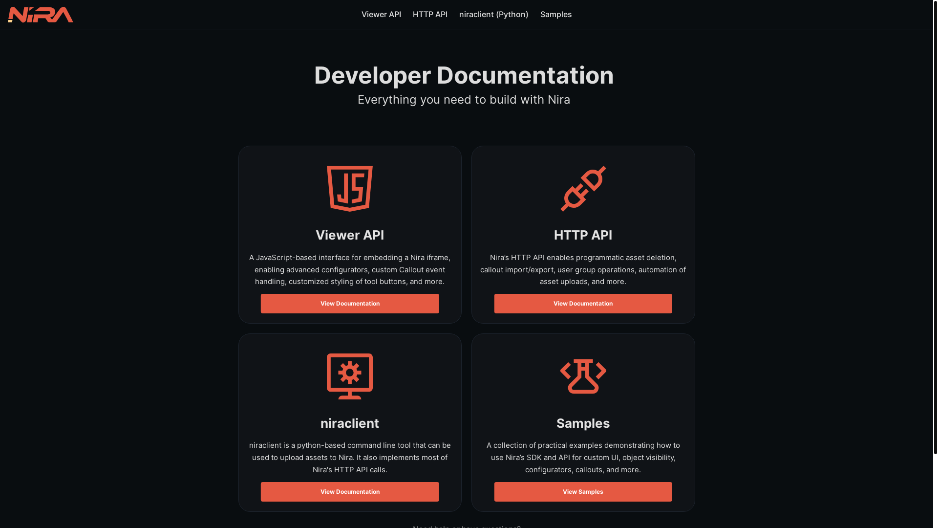
Task: Click the niraclient description paragraph
Action: (350, 458)
